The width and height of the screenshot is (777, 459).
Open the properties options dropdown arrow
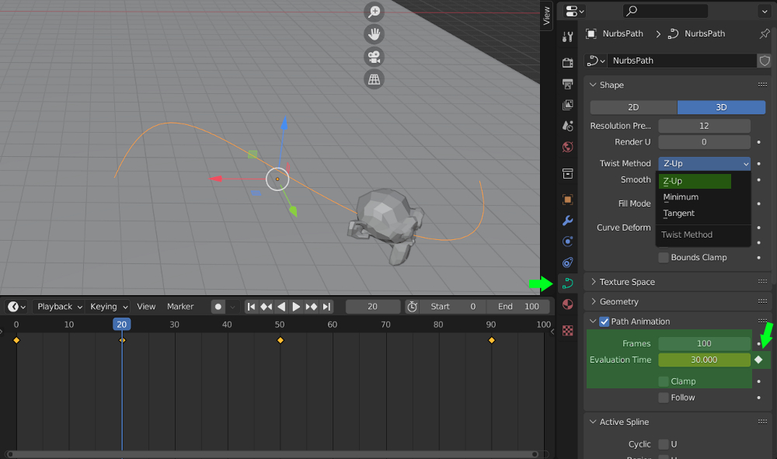click(x=765, y=11)
